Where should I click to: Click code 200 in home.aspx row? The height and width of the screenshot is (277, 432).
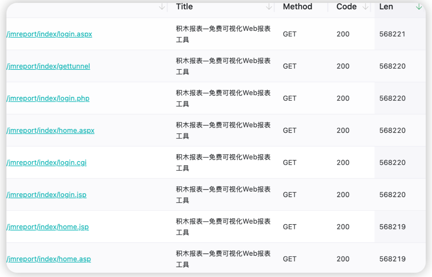point(343,131)
